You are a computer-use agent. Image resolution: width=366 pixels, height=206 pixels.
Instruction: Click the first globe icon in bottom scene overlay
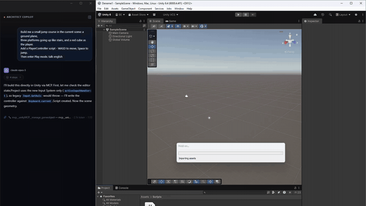[155, 182]
